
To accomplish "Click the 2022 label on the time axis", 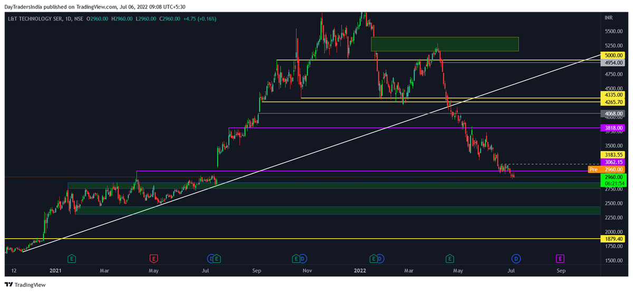I will point(360,271).
